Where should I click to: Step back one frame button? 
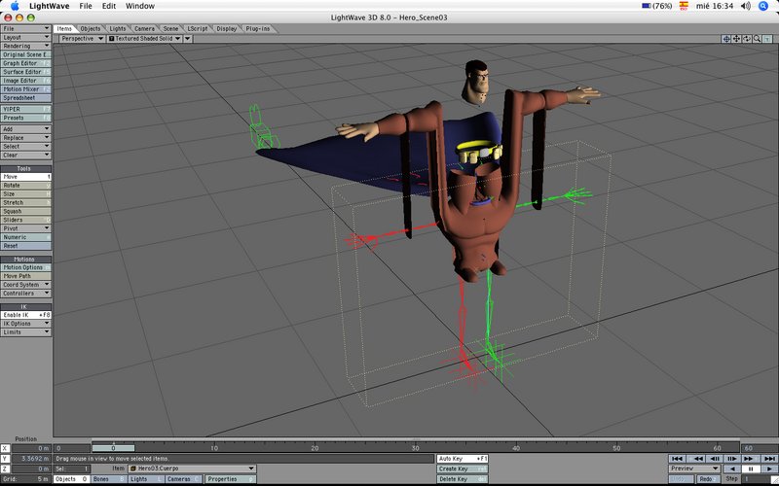[x=715, y=459]
